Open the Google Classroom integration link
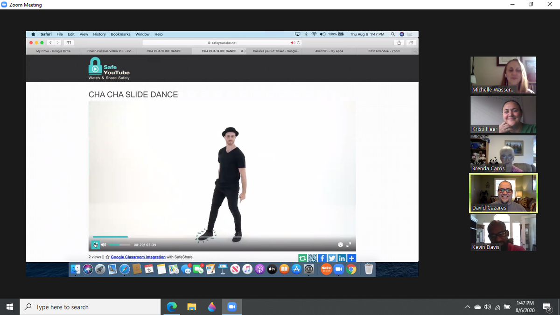 point(138,257)
